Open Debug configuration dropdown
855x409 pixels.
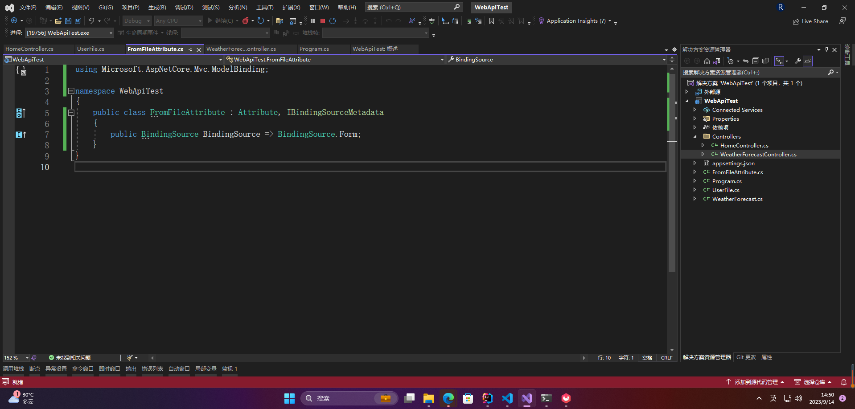(137, 21)
